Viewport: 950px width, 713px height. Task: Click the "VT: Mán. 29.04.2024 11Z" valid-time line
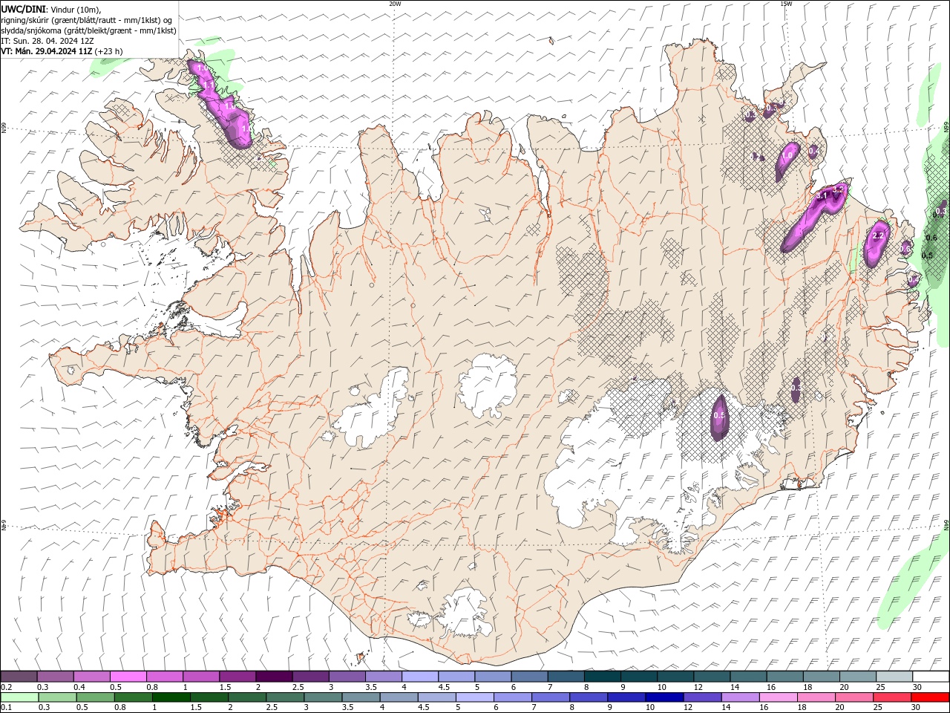(x=47, y=51)
